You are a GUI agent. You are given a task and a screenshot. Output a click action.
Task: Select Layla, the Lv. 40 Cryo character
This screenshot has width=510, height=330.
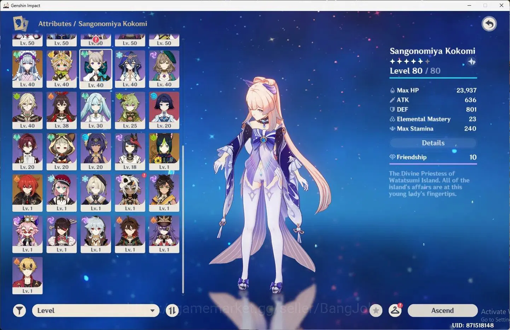(x=130, y=69)
